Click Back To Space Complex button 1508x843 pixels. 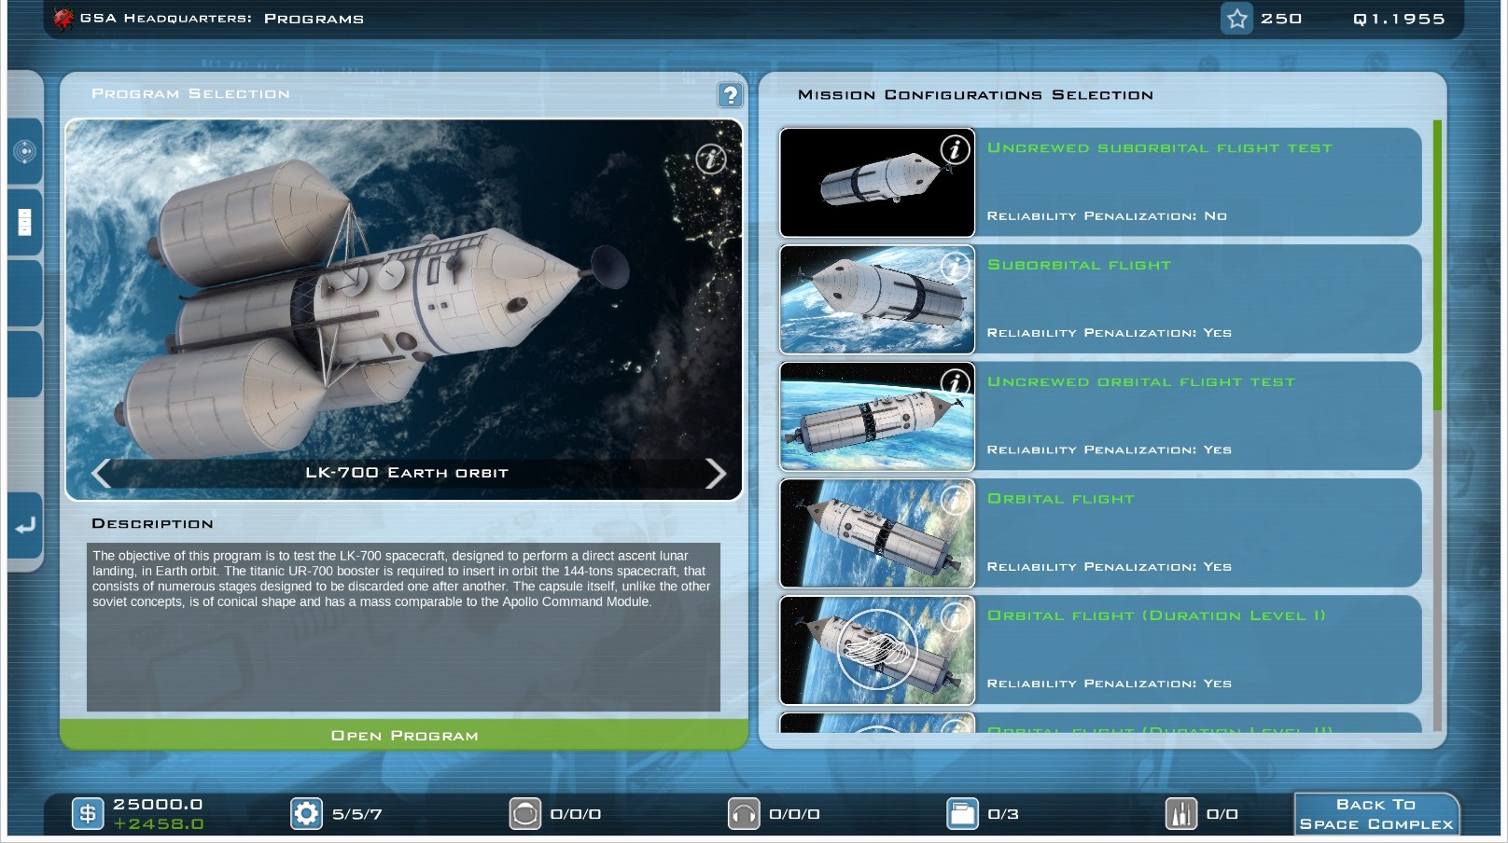pyautogui.click(x=1375, y=814)
